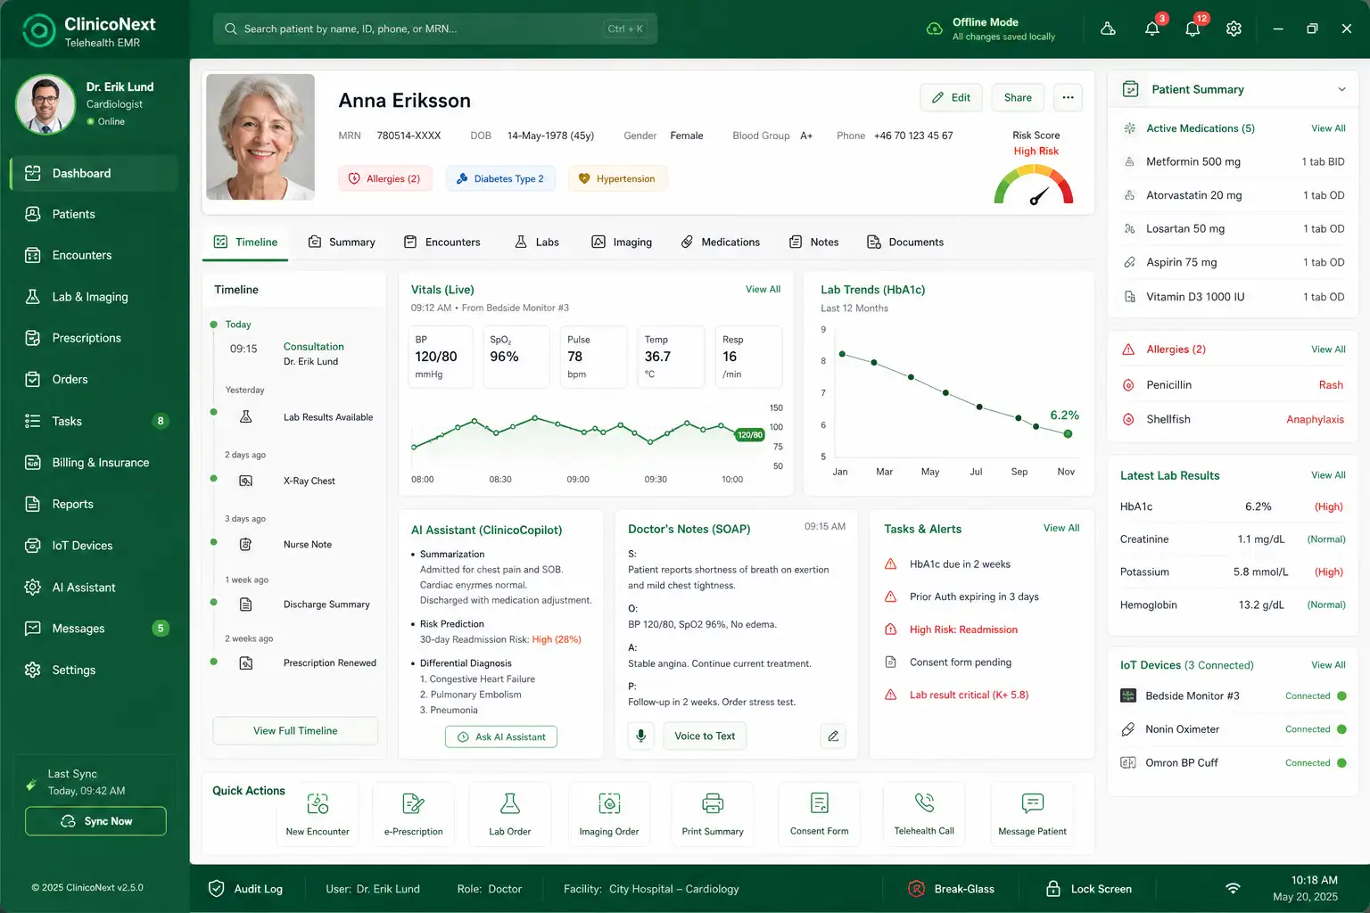1370x913 pixels.
Task: Open Messages in sidebar
Action: [x=94, y=629]
